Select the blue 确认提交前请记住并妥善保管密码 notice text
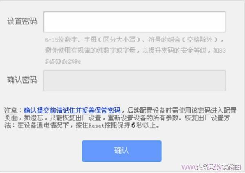 click(72, 110)
